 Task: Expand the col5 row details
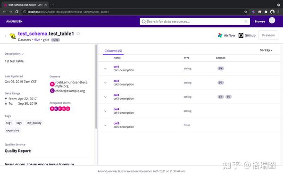point(105,125)
